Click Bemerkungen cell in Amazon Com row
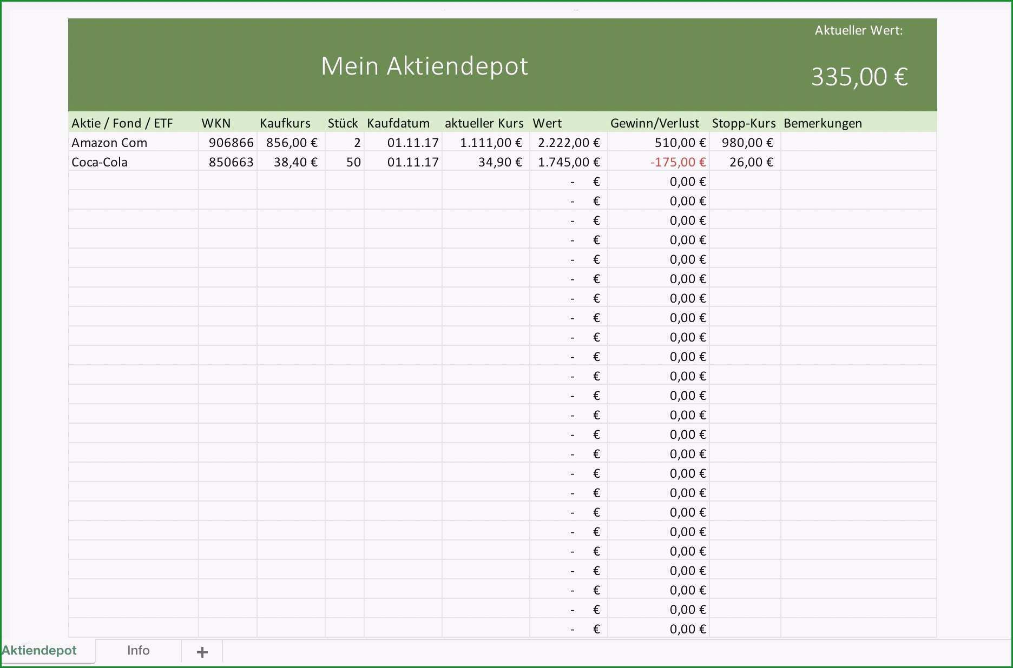 858,142
